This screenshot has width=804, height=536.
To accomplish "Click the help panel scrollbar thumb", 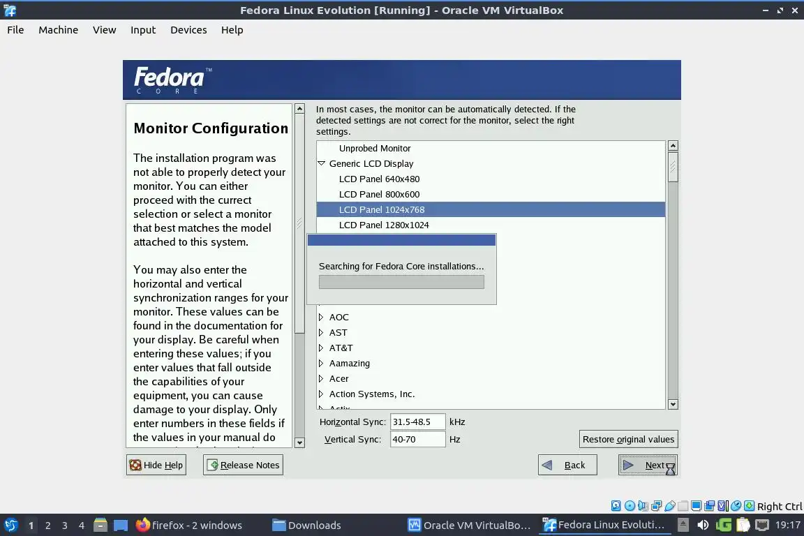I will [x=299, y=223].
